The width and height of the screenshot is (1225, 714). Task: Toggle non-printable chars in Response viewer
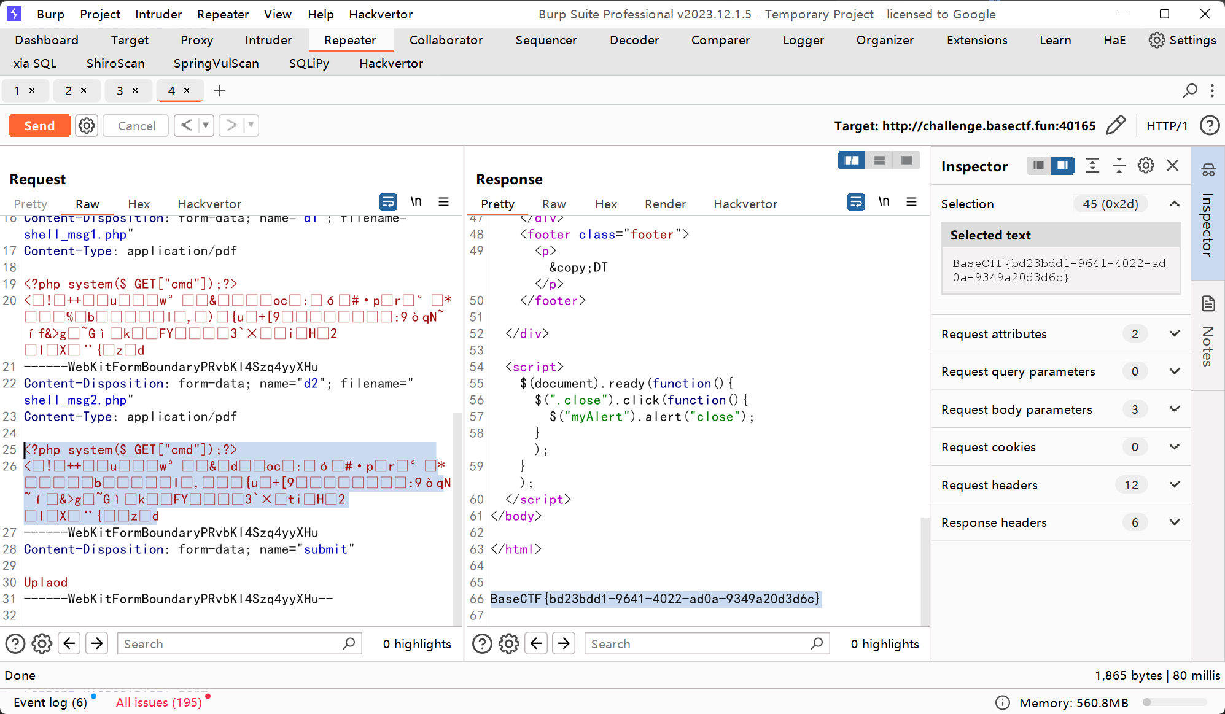point(884,201)
